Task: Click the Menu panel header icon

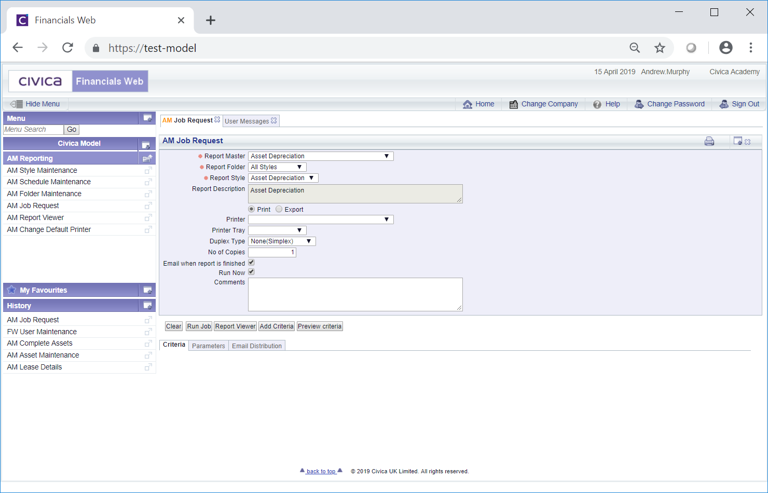Action: (147, 118)
